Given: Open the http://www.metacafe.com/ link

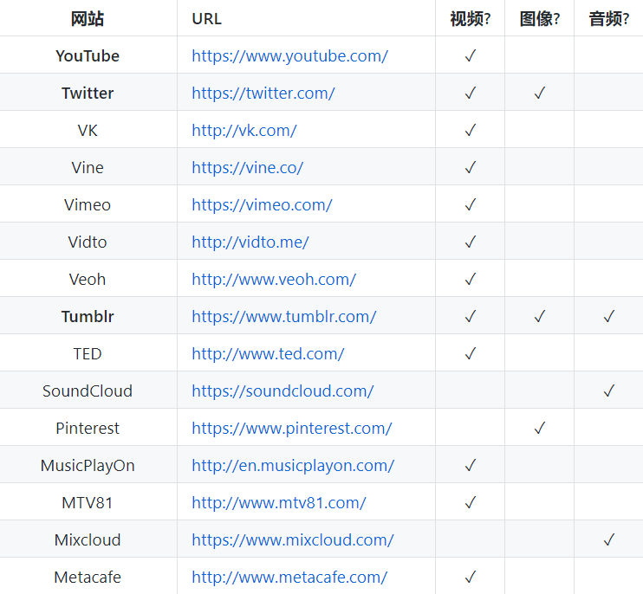Looking at the screenshot, I should pos(289,578).
